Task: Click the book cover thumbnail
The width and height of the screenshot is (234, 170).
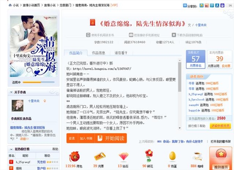Action: coord(34,46)
